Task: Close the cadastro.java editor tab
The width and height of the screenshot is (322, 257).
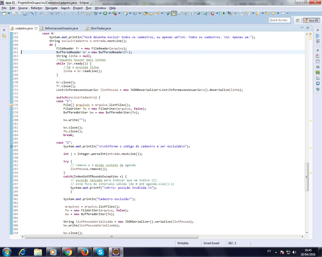Action: [36, 28]
